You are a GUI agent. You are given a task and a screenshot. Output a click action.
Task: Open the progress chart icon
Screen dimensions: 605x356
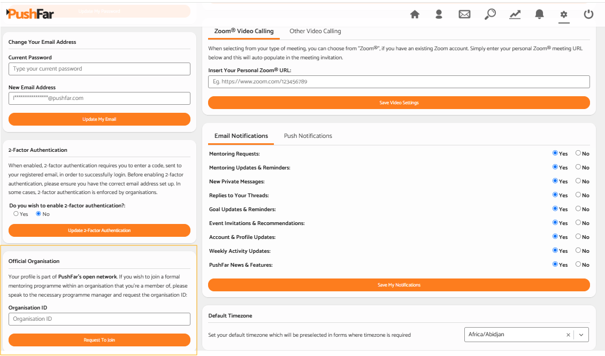click(x=515, y=14)
